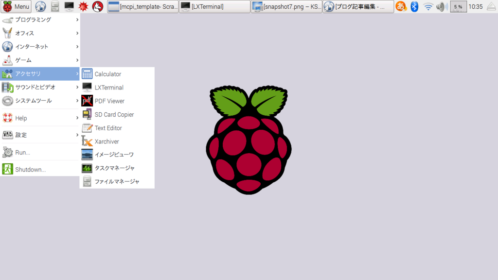
Task: Open the Wi-Fi network tray icon
Action: (x=428, y=6)
